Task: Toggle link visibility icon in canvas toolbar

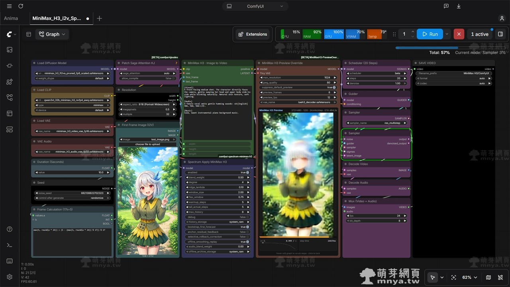Action: pos(500,277)
